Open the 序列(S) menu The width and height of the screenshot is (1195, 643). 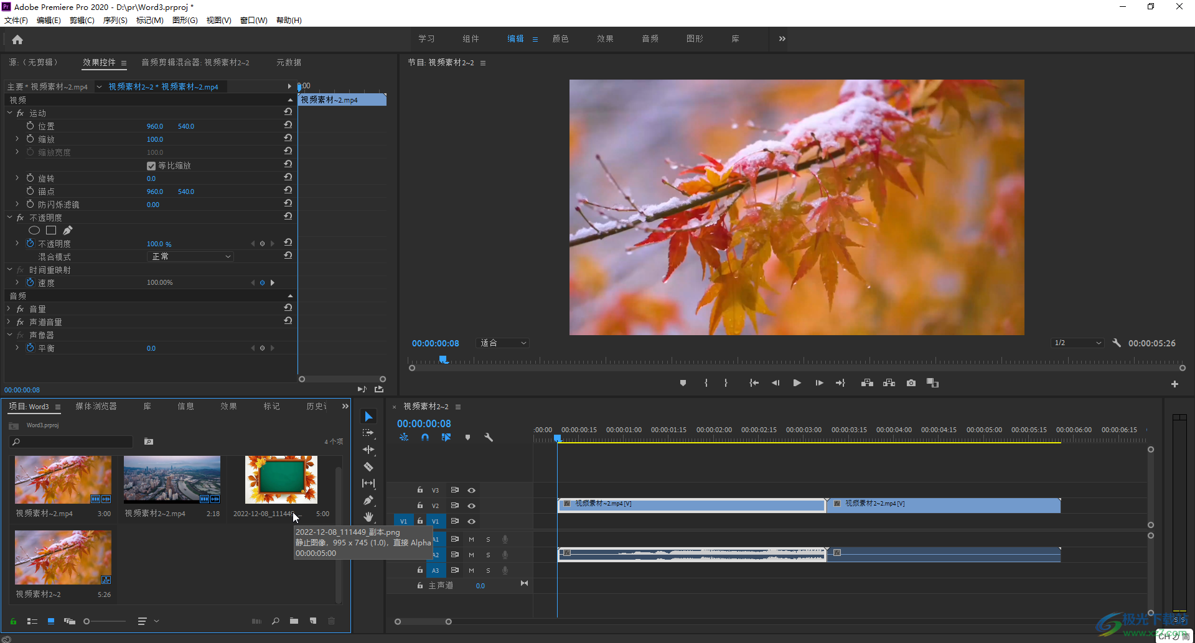(x=115, y=20)
